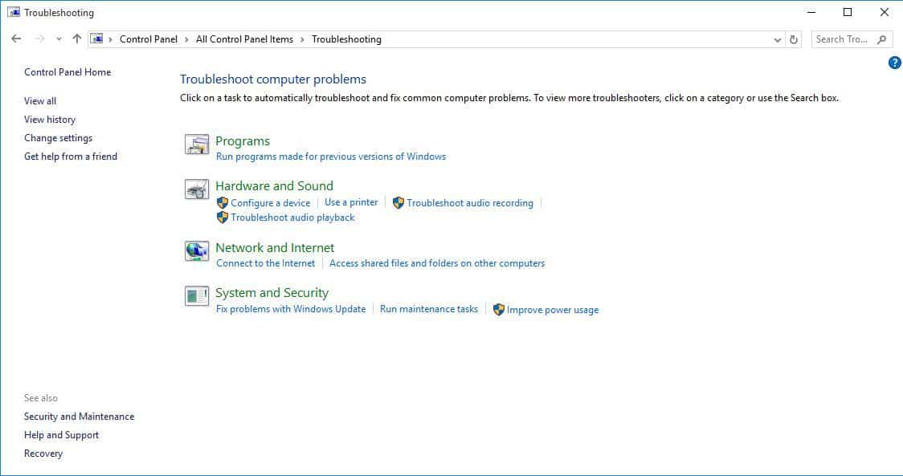Viewport: 903px width, 476px height.
Task: Open the System and Security category icon
Action: [196, 296]
